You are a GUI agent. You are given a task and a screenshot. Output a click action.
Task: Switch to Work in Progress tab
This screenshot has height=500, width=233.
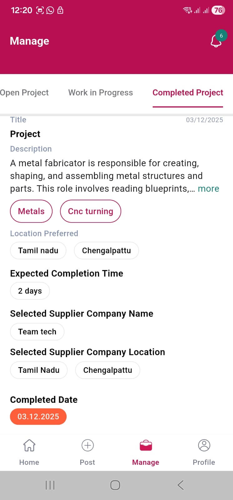(101, 92)
